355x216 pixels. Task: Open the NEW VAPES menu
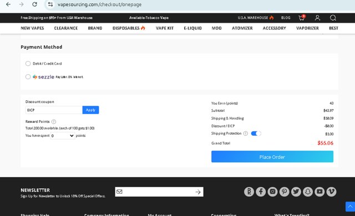tap(32, 28)
